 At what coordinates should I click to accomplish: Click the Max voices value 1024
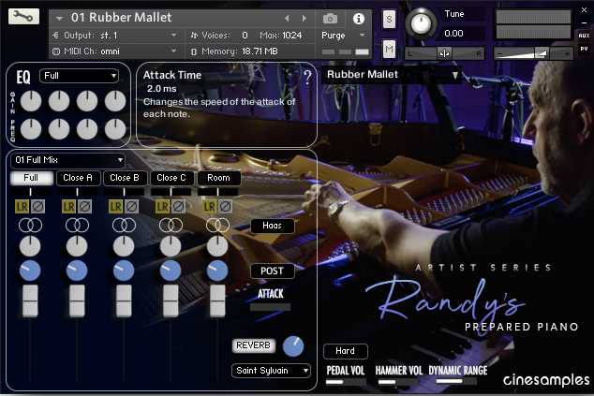292,36
